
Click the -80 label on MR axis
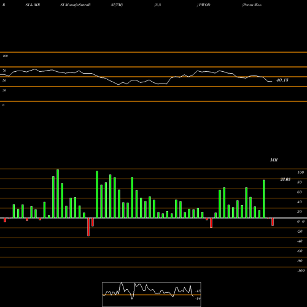(x=300, y=261)
